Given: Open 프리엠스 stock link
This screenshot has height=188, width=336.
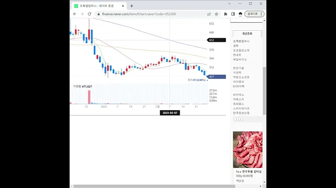Looking at the screenshot, I should click(238, 104).
